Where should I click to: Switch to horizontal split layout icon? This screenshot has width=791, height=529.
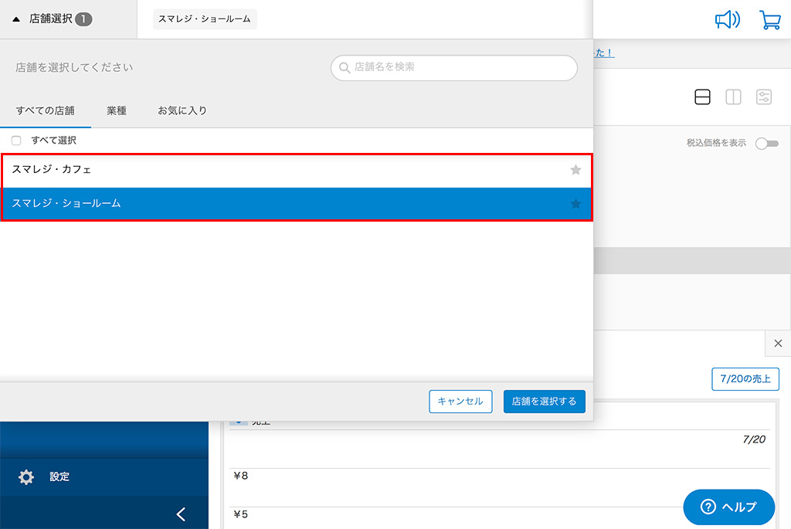click(702, 97)
